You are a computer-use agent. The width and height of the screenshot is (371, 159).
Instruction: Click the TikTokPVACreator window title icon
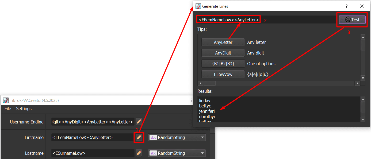(x=6, y=100)
